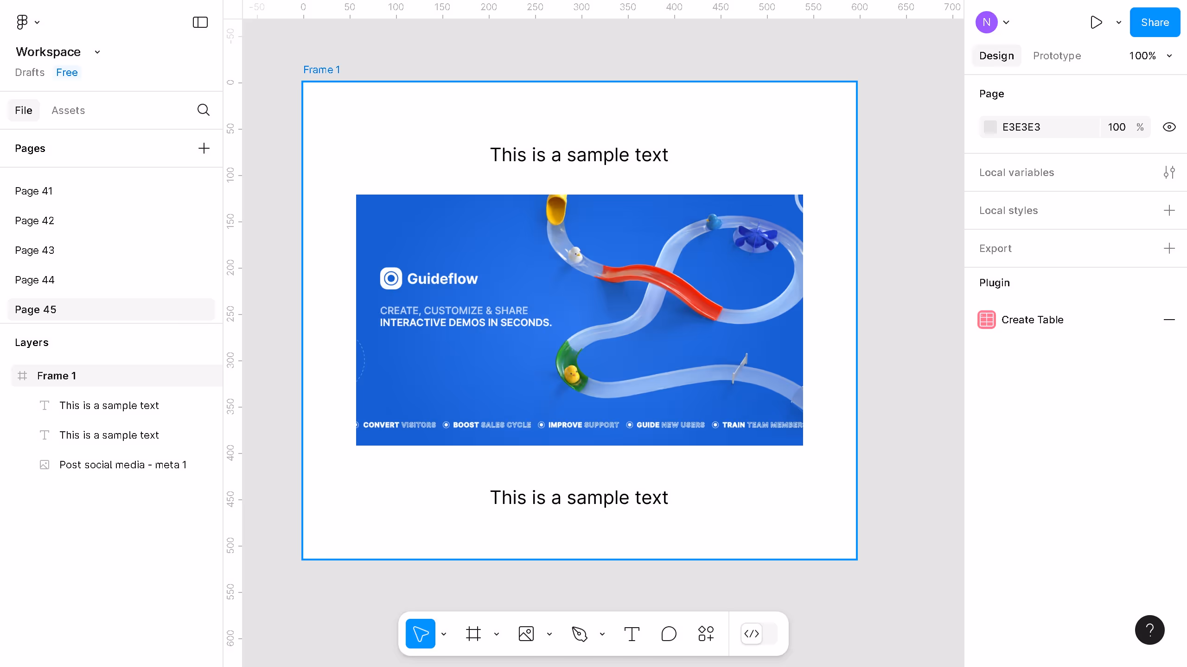This screenshot has width=1187, height=667.
Task: Open the Comment tool
Action: (668, 633)
